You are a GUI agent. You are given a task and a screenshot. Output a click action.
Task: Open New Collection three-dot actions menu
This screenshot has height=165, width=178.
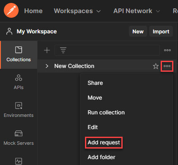167,66
